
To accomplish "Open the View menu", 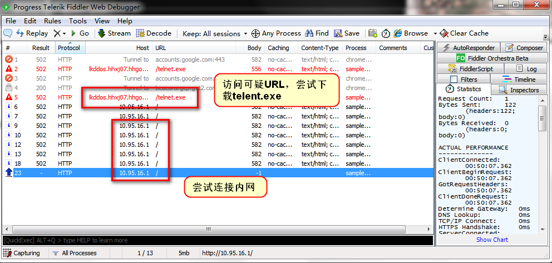I will [102, 21].
